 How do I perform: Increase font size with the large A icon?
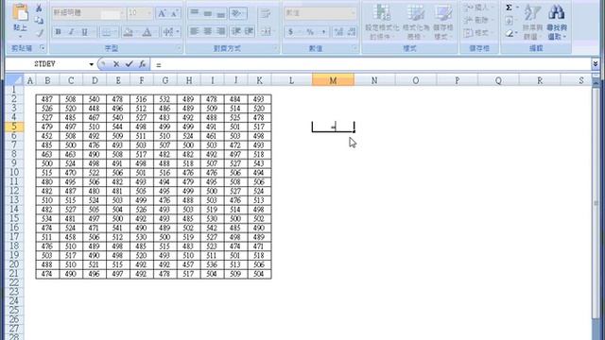click(162, 13)
